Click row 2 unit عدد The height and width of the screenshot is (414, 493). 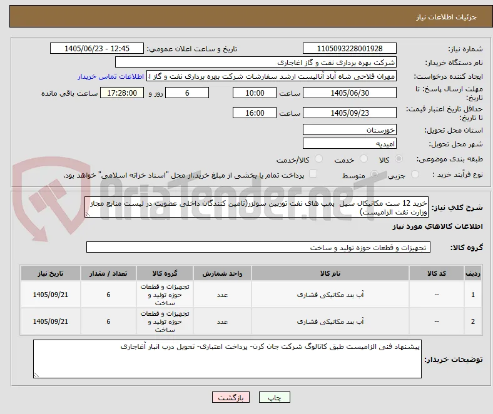pos(222,321)
